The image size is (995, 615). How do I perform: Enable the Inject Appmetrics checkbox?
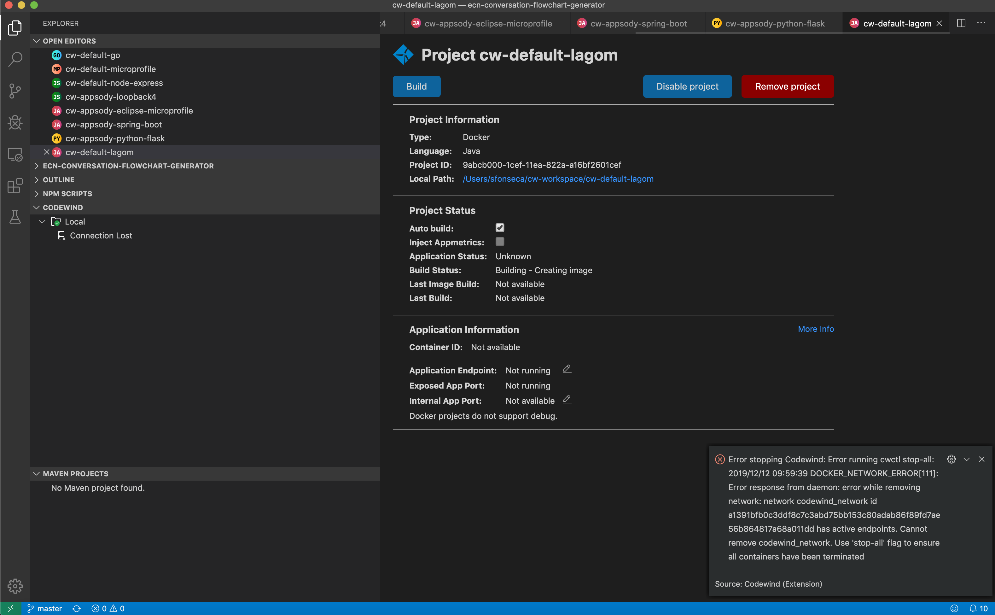point(500,242)
